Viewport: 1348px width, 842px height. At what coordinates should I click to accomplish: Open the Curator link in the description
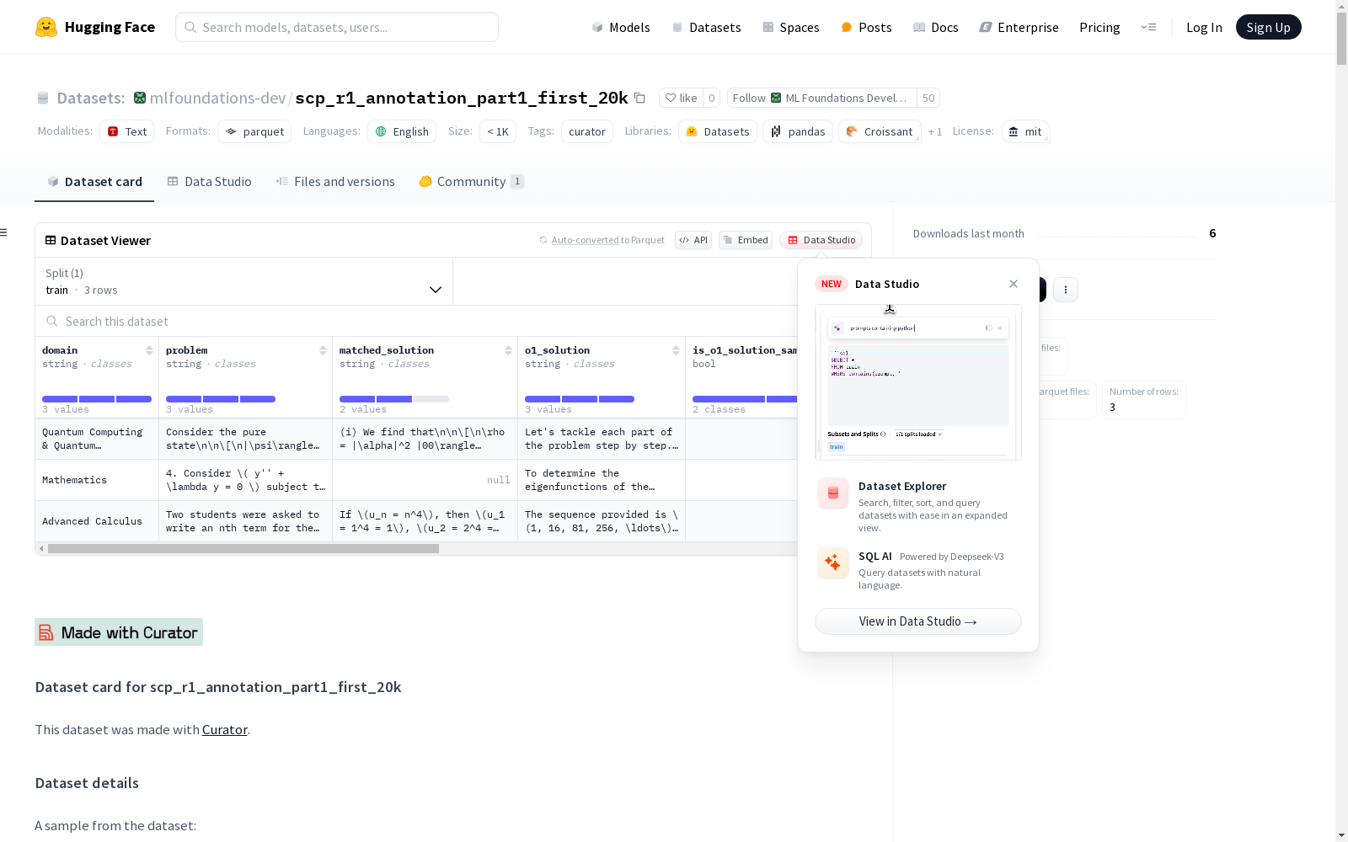(225, 729)
